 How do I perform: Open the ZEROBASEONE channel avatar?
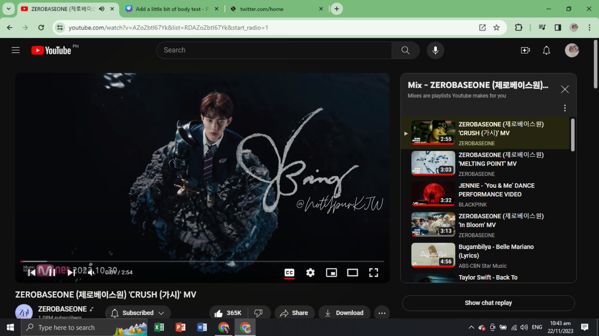point(24,313)
